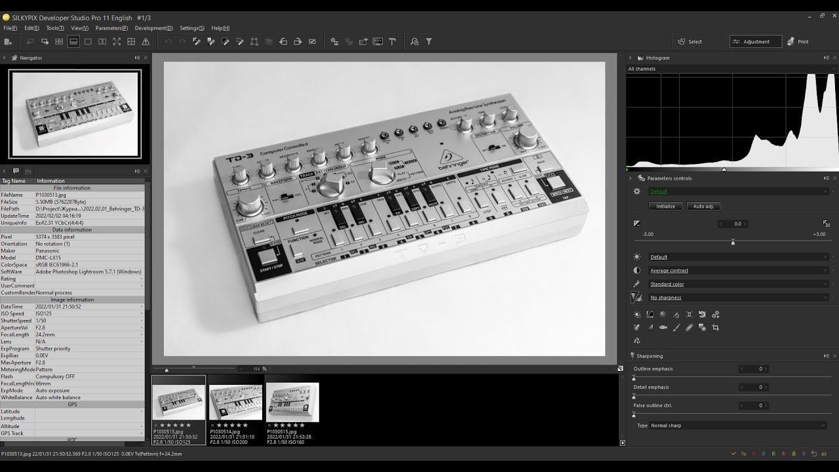The height and width of the screenshot is (472, 839).
Task: Pick the black level eyedropper tool
Action: coord(225,41)
